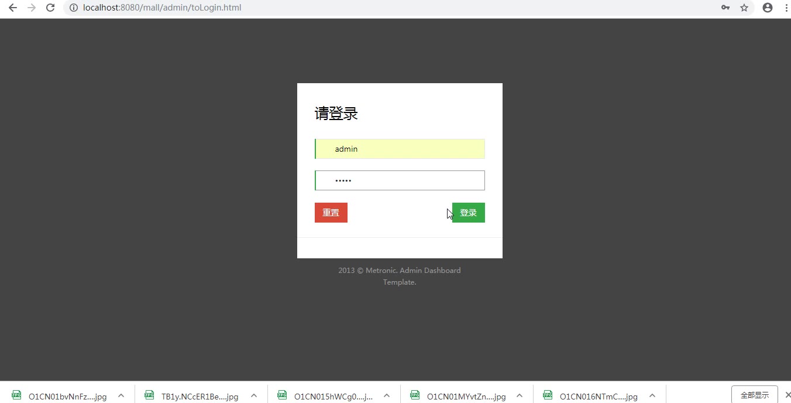Image resolution: width=791 pixels, height=403 pixels.
Task: Bookmark this page with star icon
Action: (x=744, y=8)
